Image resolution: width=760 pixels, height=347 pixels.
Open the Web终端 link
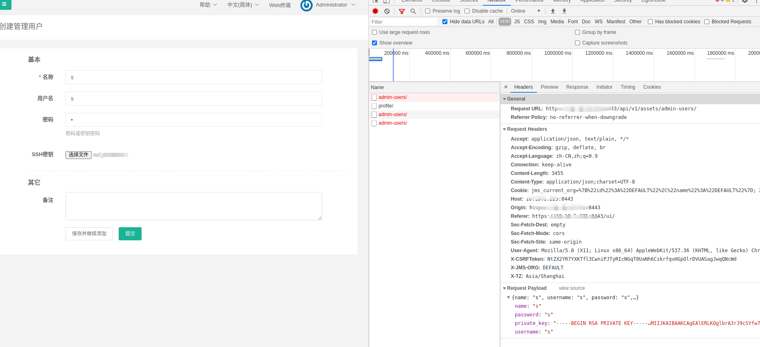click(x=280, y=5)
